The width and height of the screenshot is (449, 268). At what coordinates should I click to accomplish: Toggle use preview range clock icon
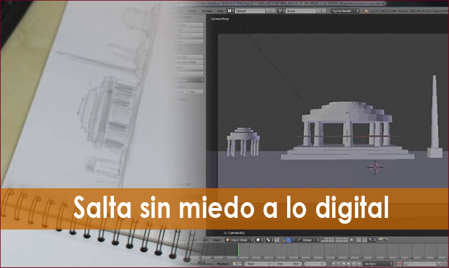(234, 264)
